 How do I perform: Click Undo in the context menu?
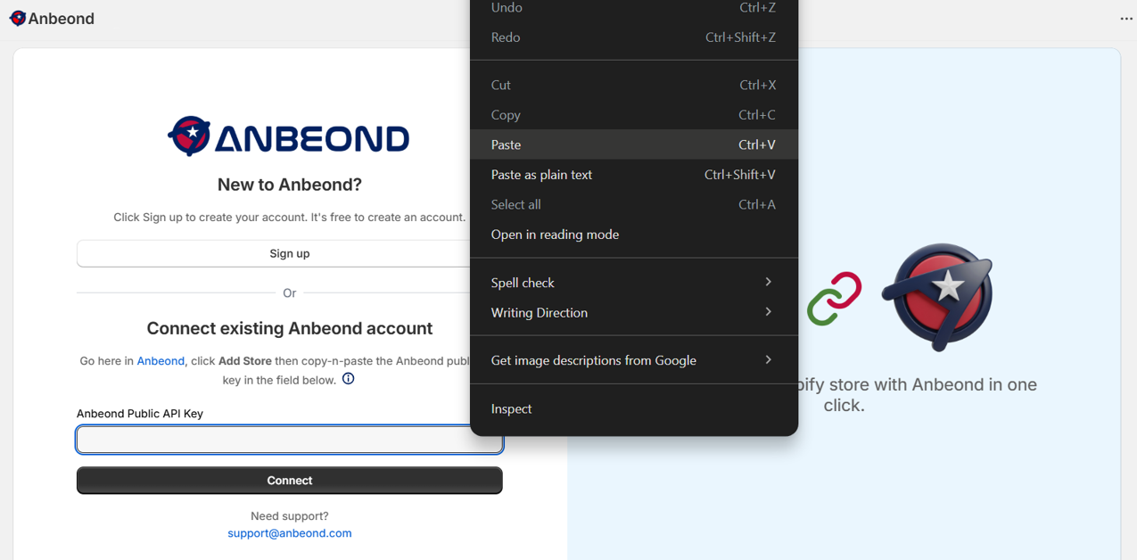[507, 8]
